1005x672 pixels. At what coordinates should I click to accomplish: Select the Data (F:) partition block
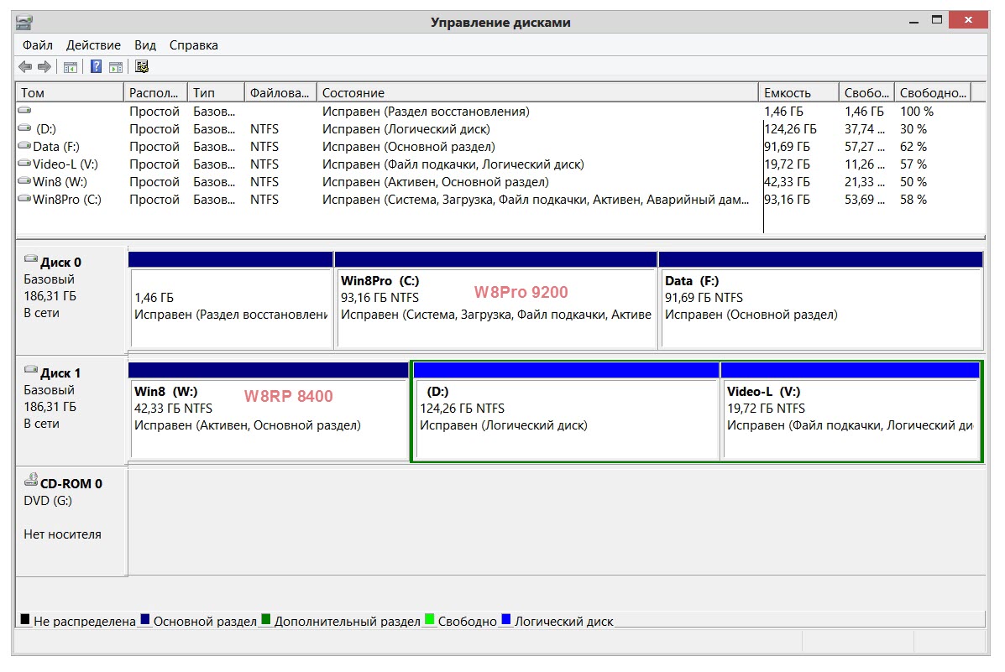click(820, 306)
